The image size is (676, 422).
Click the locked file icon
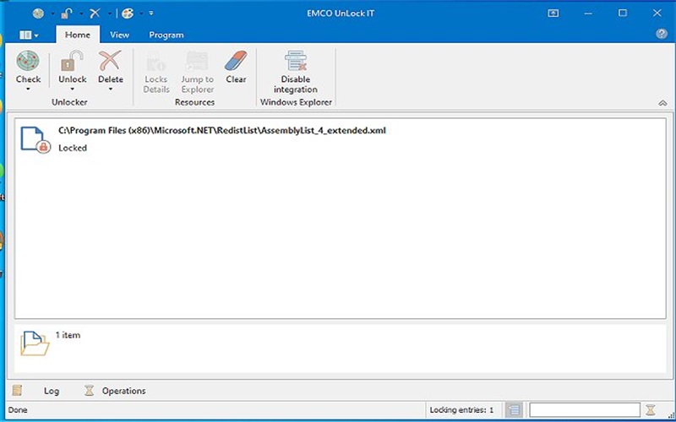35,139
